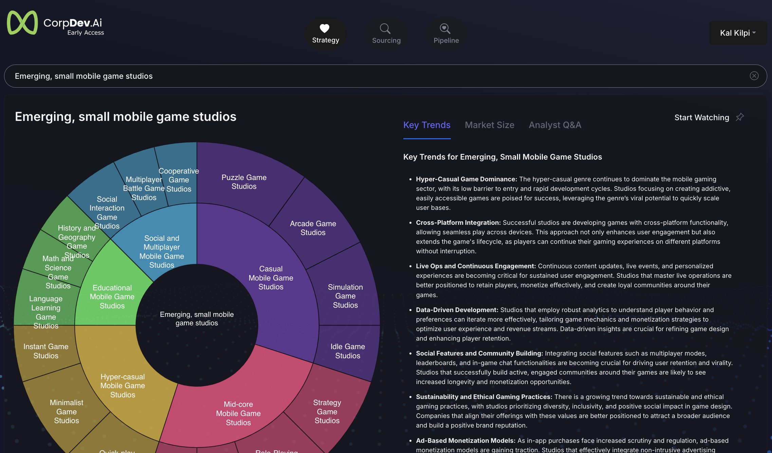Select the Instant Game Studios segment
This screenshot has width=772, height=453.
(x=46, y=351)
